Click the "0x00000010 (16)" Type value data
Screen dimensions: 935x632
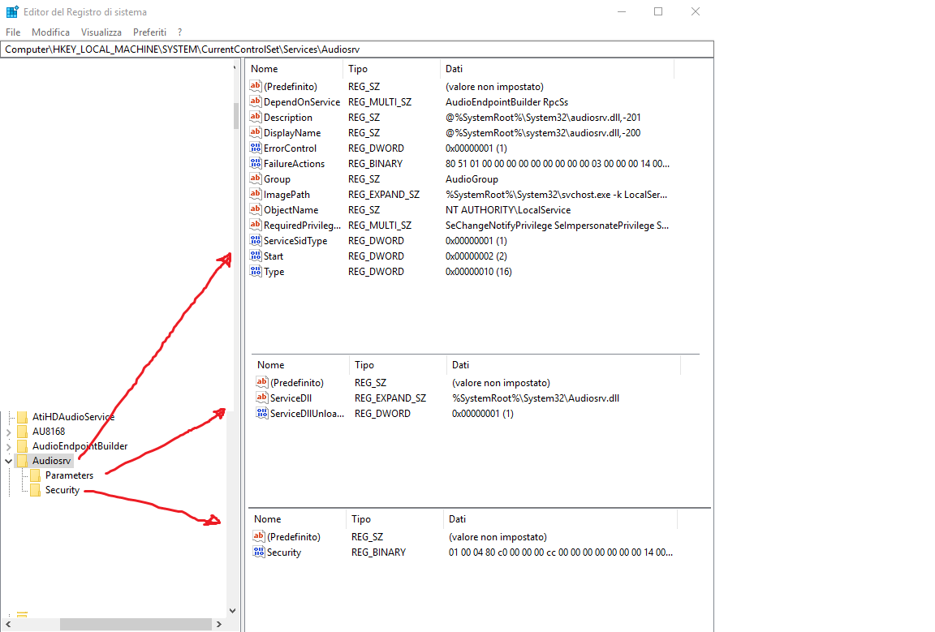[479, 272]
